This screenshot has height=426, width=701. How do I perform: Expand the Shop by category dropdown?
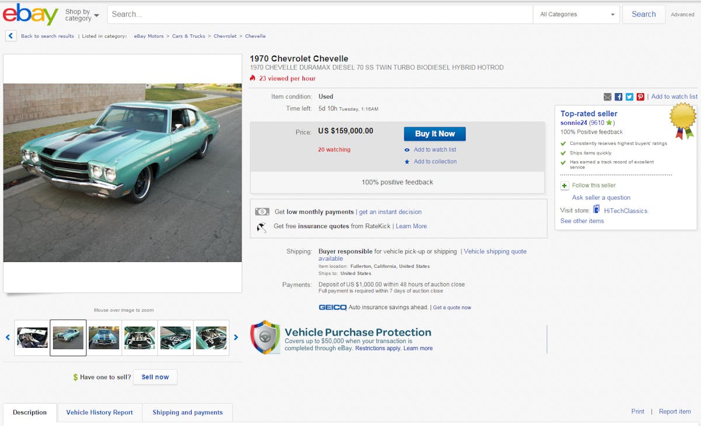pyautogui.click(x=82, y=15)
